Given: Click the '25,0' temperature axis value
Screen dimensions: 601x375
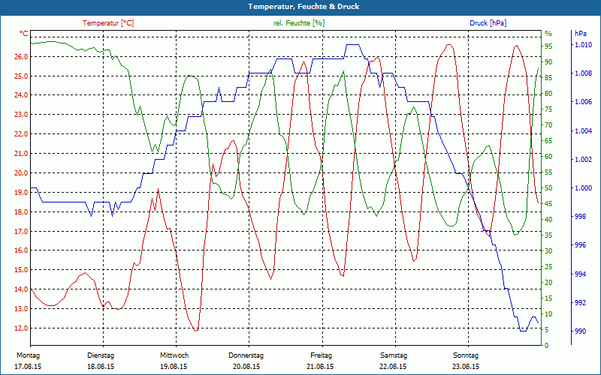Looking at the screenshot, I should pyautogui.click(x=21, y=76).
